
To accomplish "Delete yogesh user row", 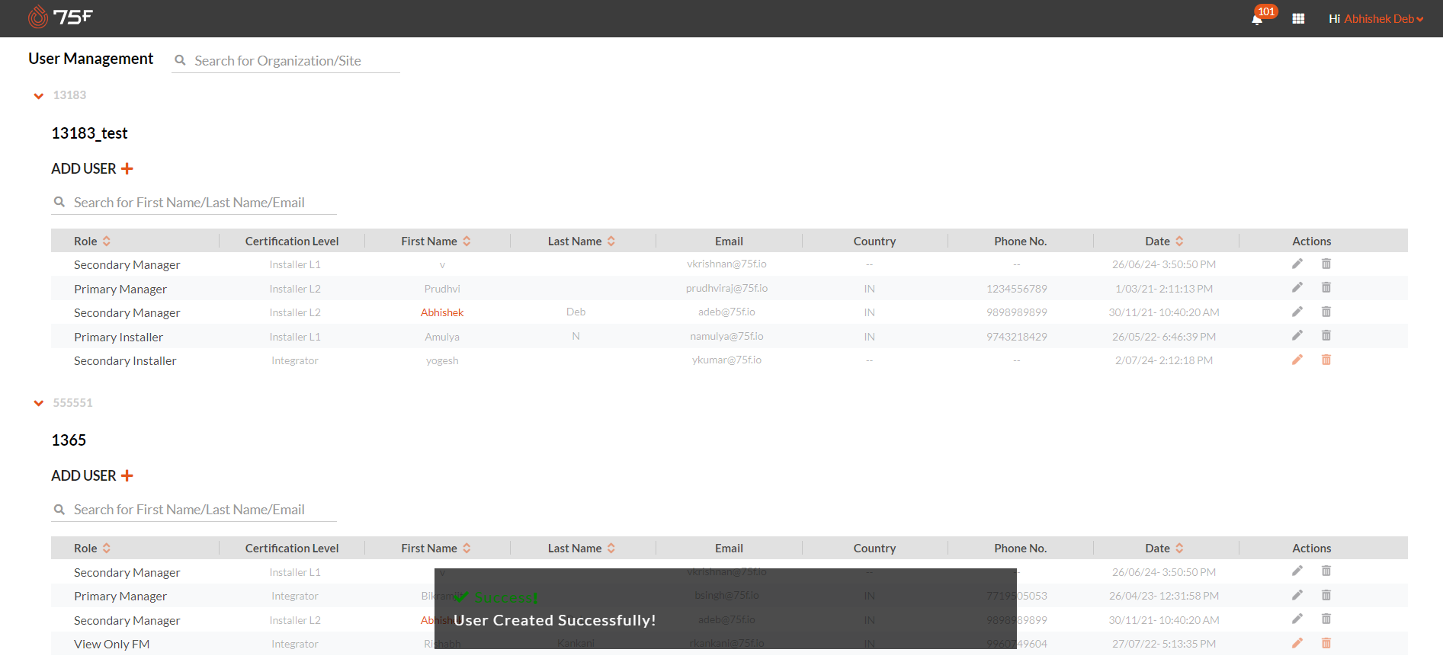I will coord(1326,360).
